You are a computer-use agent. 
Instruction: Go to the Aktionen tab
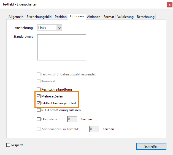click(94, 17)
